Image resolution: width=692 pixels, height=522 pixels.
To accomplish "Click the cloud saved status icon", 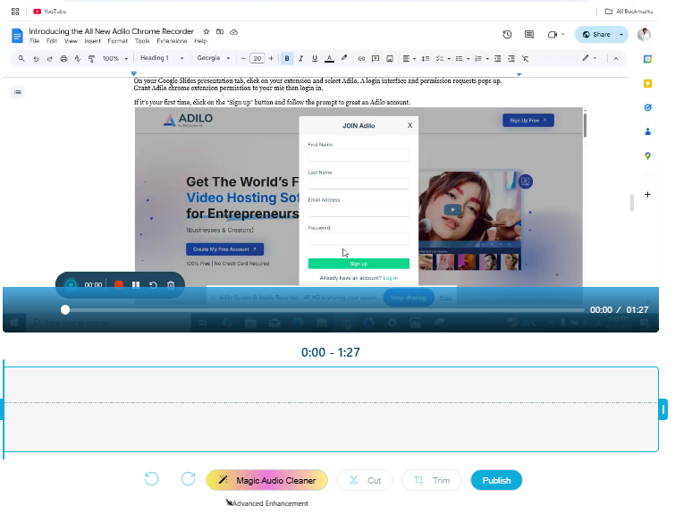I will pos(234,32).
